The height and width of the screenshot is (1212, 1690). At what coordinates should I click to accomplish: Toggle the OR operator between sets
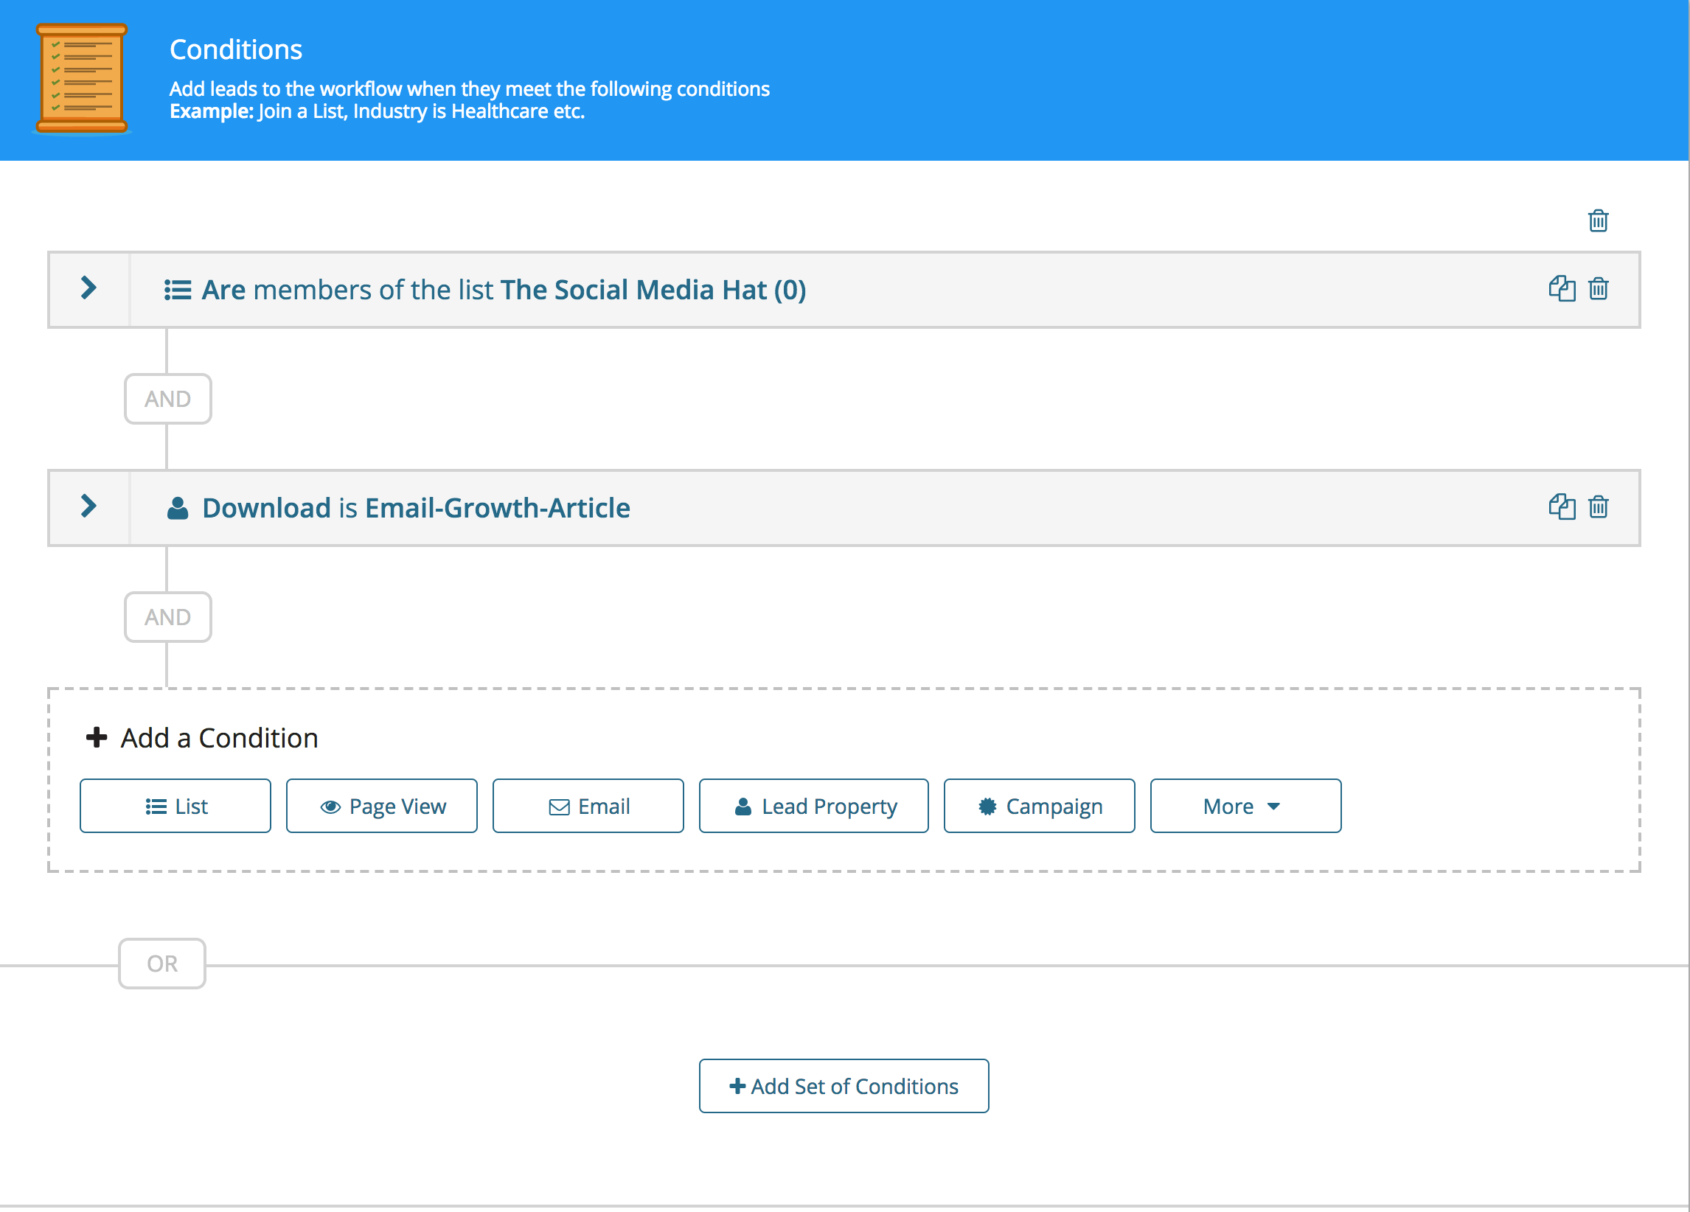coord(161,964)
